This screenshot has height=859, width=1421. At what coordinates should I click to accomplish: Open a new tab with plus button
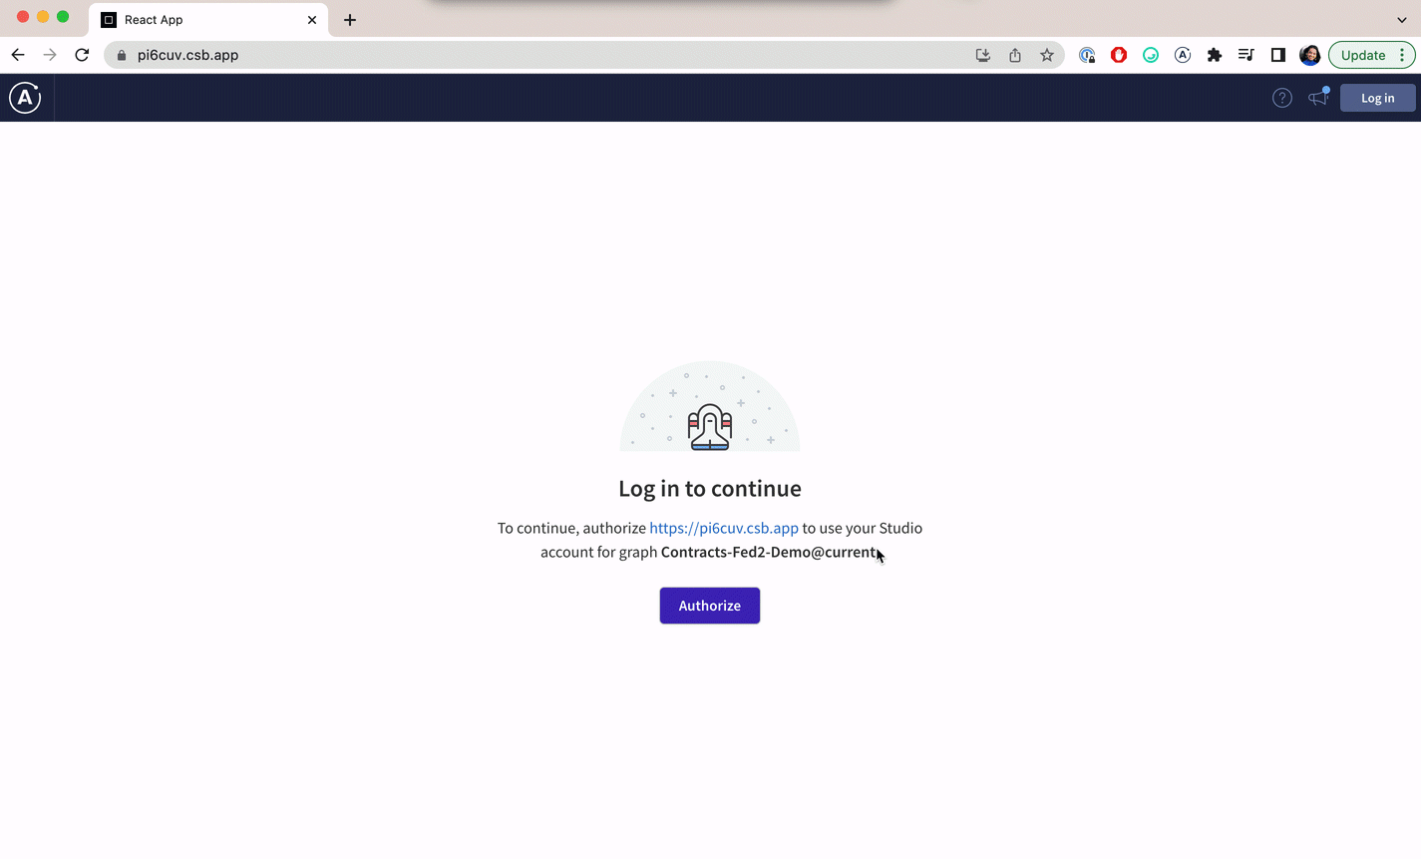[x=350, y=20]
